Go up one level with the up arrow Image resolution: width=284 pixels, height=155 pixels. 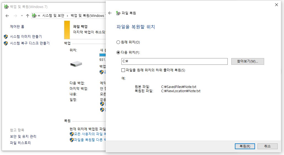tap(28, 16)
